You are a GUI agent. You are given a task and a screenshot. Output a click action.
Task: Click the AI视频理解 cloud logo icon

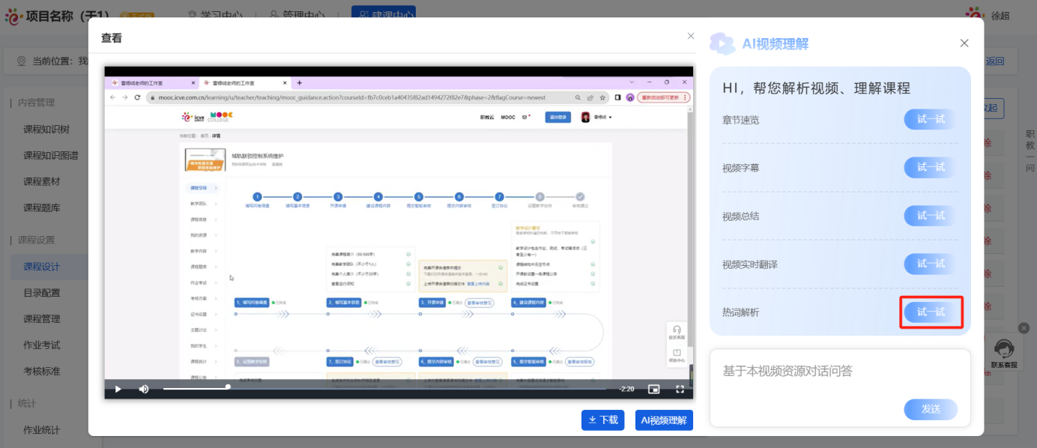[722, 43]
